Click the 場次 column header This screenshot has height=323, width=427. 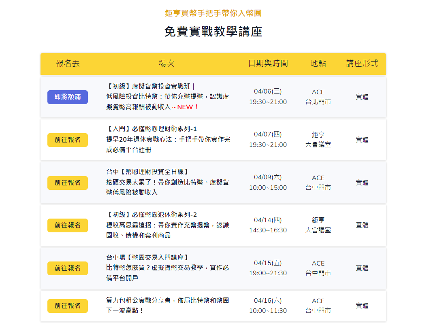tap(166, 64)
